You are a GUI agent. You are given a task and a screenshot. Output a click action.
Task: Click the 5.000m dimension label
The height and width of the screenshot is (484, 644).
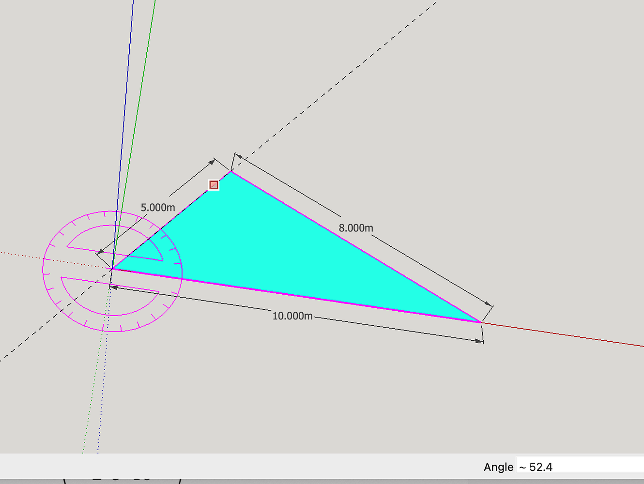pos(158,207)
